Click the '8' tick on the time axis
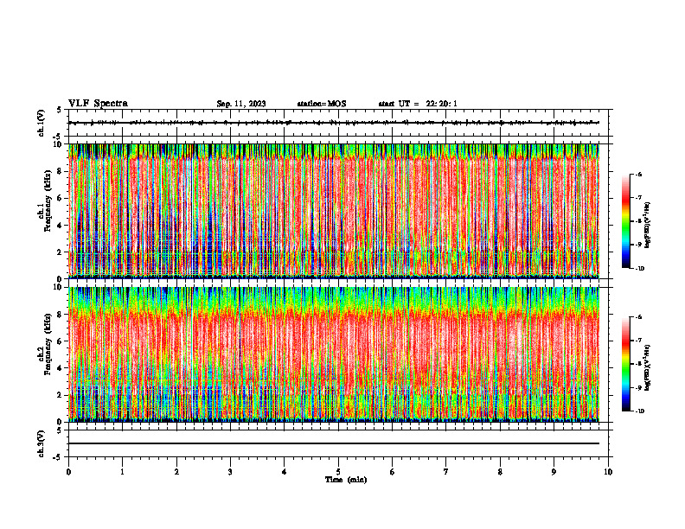 coord(500,472)
